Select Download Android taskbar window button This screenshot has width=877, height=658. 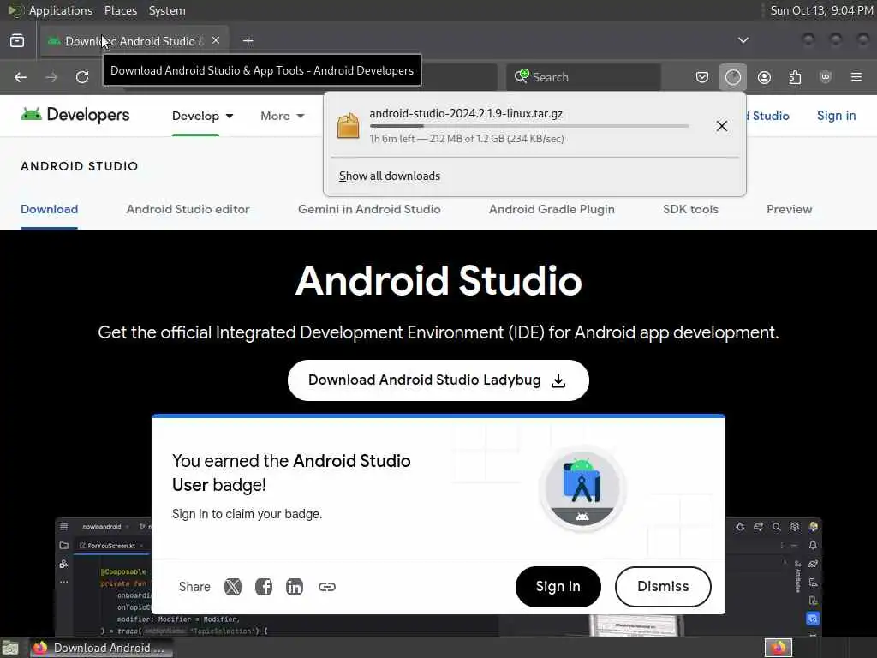coord(101,648)
